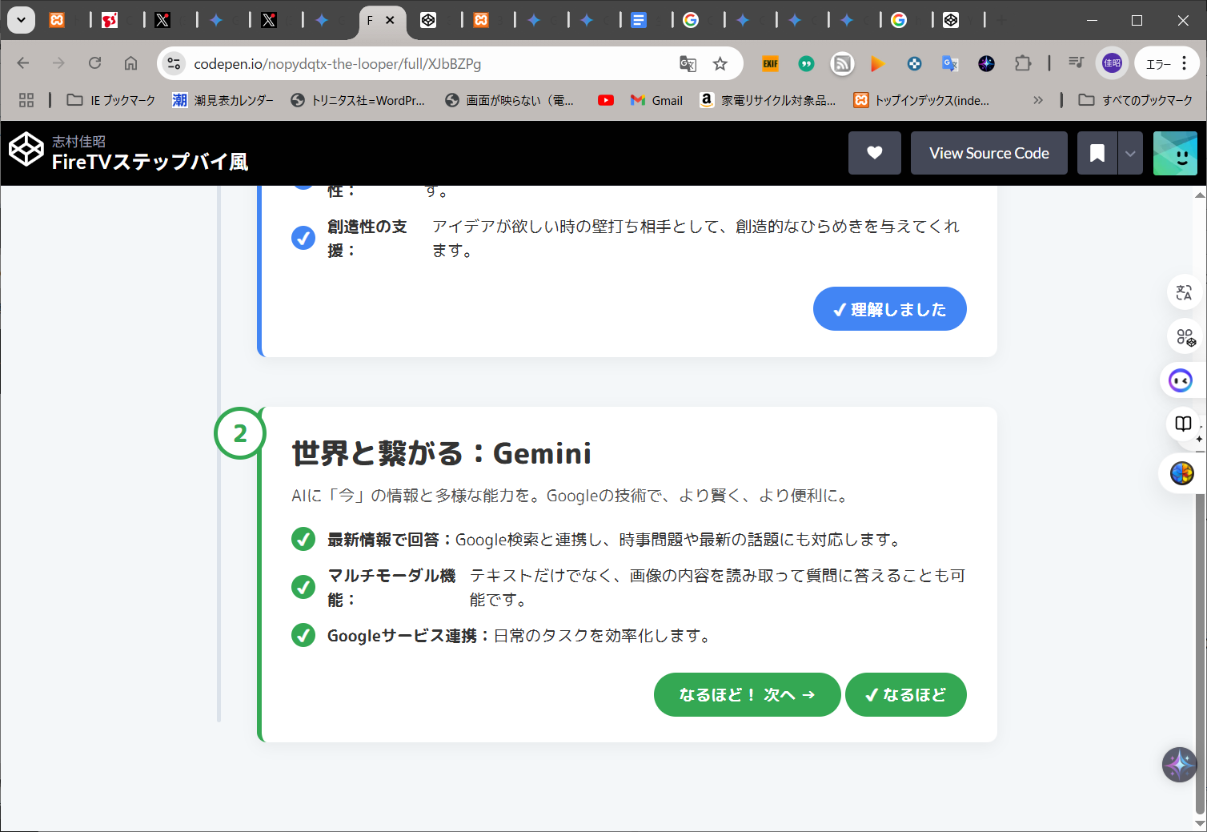Click the CodePen logo in the header
Image resolution: width=1207 pixels, height=832 pixels.
coord(26,150)
